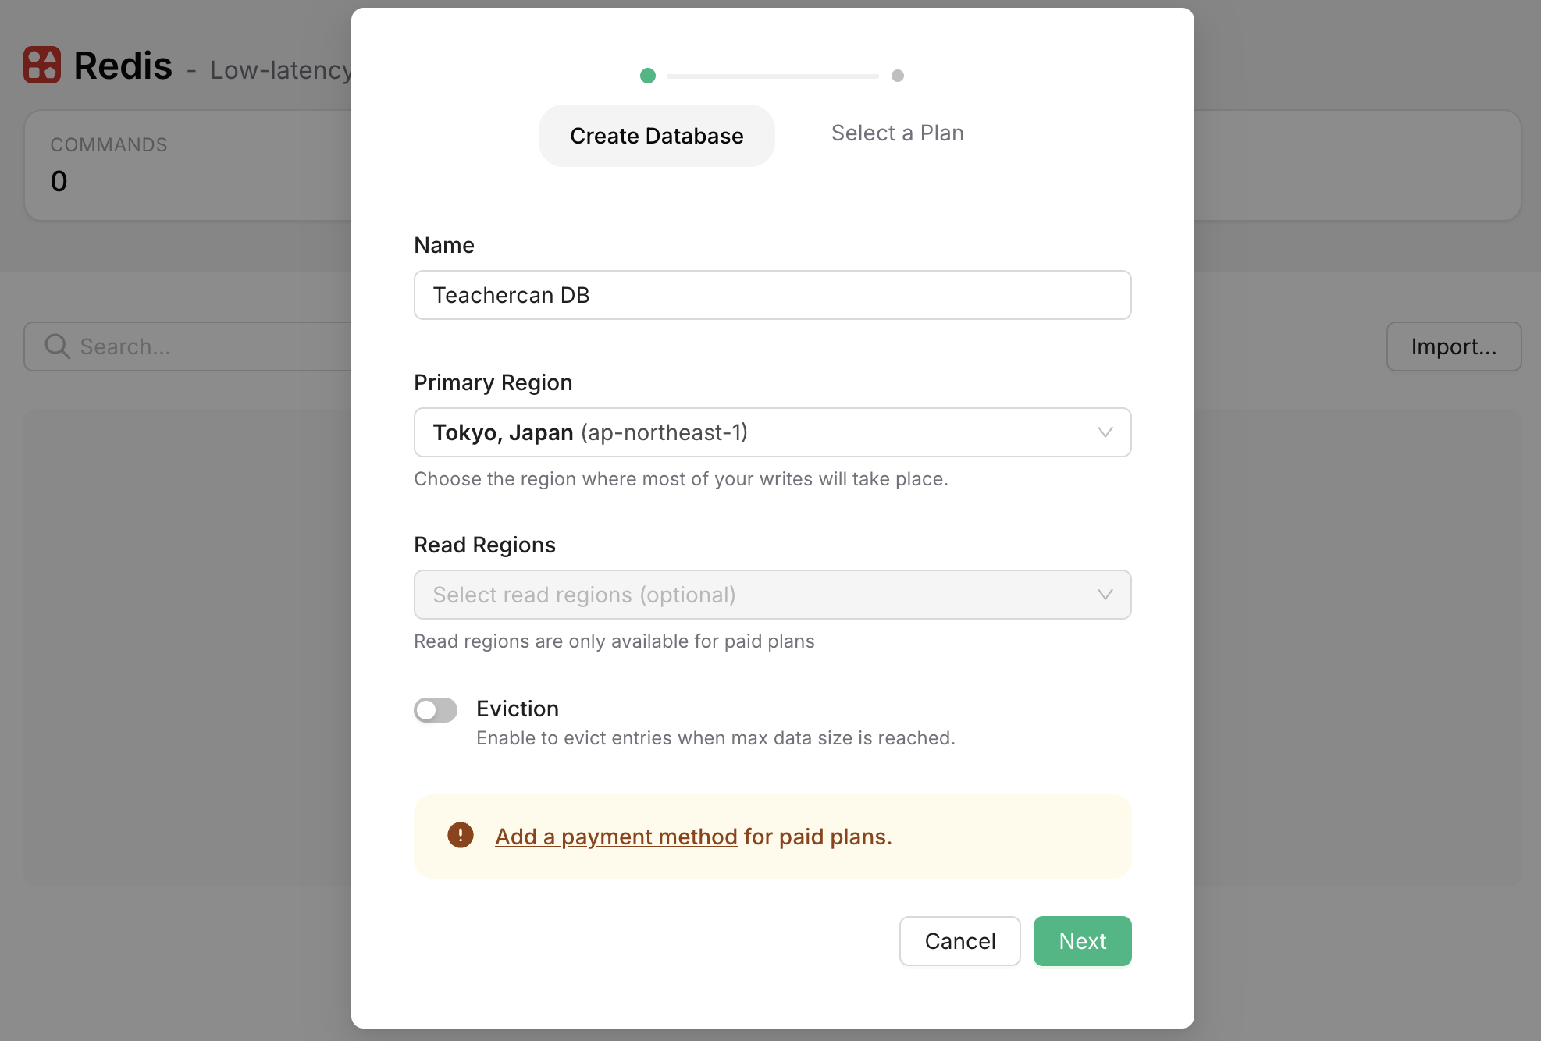Click the warning exclamation icon

461,835
